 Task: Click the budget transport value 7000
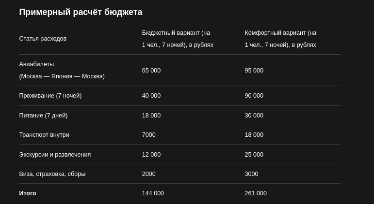point(148,135)
